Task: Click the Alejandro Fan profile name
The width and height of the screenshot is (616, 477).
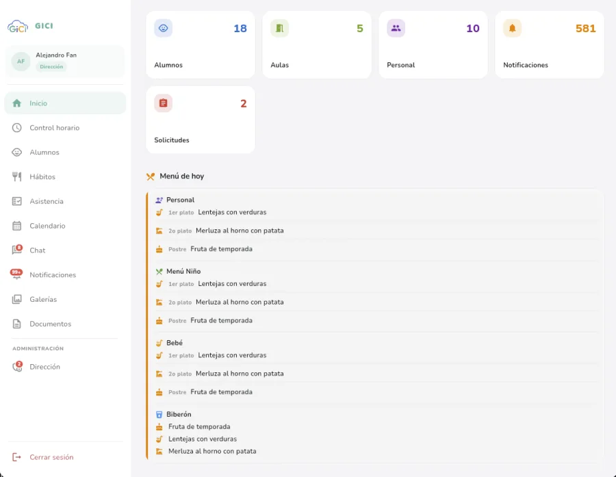Action: (x=56, y=55)
